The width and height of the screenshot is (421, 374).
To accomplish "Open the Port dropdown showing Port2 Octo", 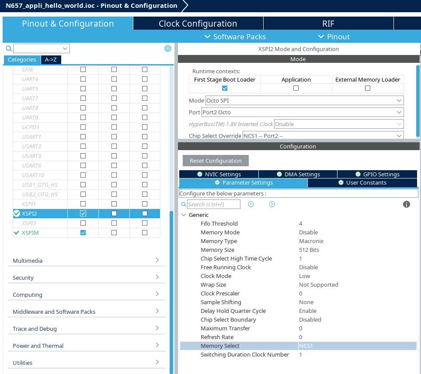I will pyautogui.click(x=303, y=112).
